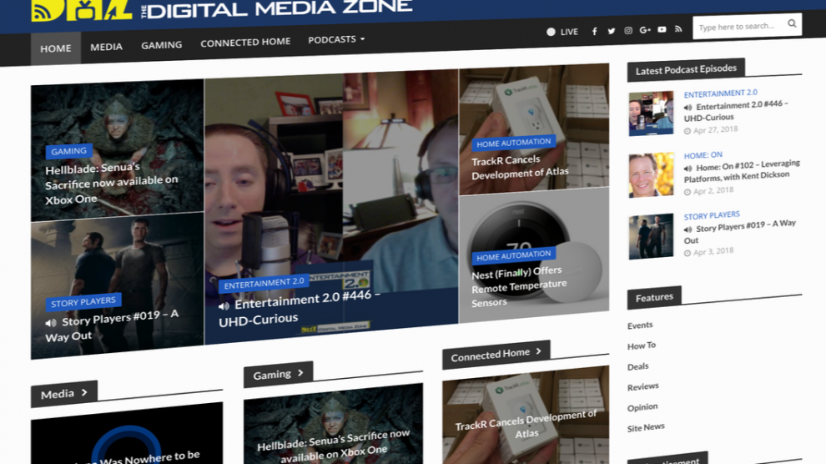Open the Media section article thumbnail
The image size is (826, 464).
(127, 435)
